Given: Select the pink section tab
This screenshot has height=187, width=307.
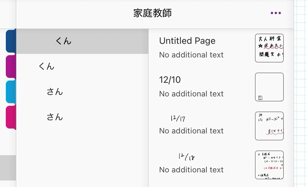Looking at the screenshot, I should coord(11,117).
